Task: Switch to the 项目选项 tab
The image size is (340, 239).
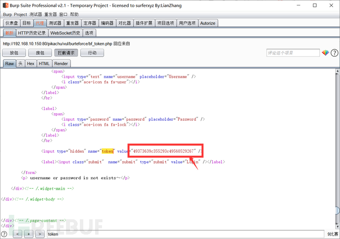Action: point(166,23)
